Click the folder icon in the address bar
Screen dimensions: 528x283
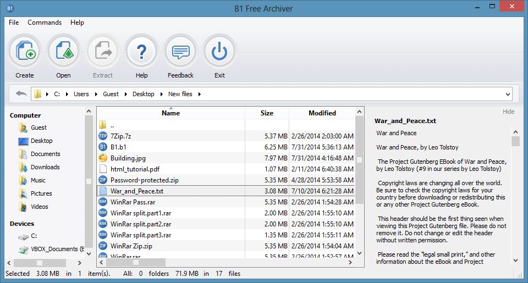(38, 94)
